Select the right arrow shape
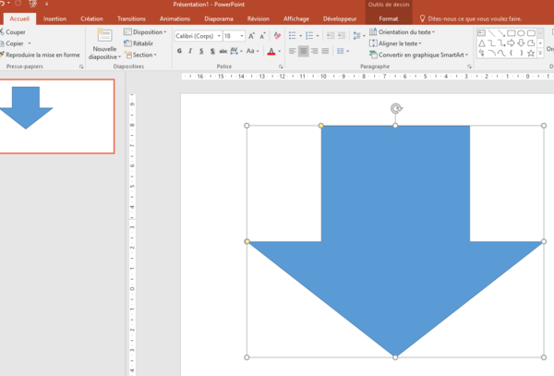 [511, 43]
